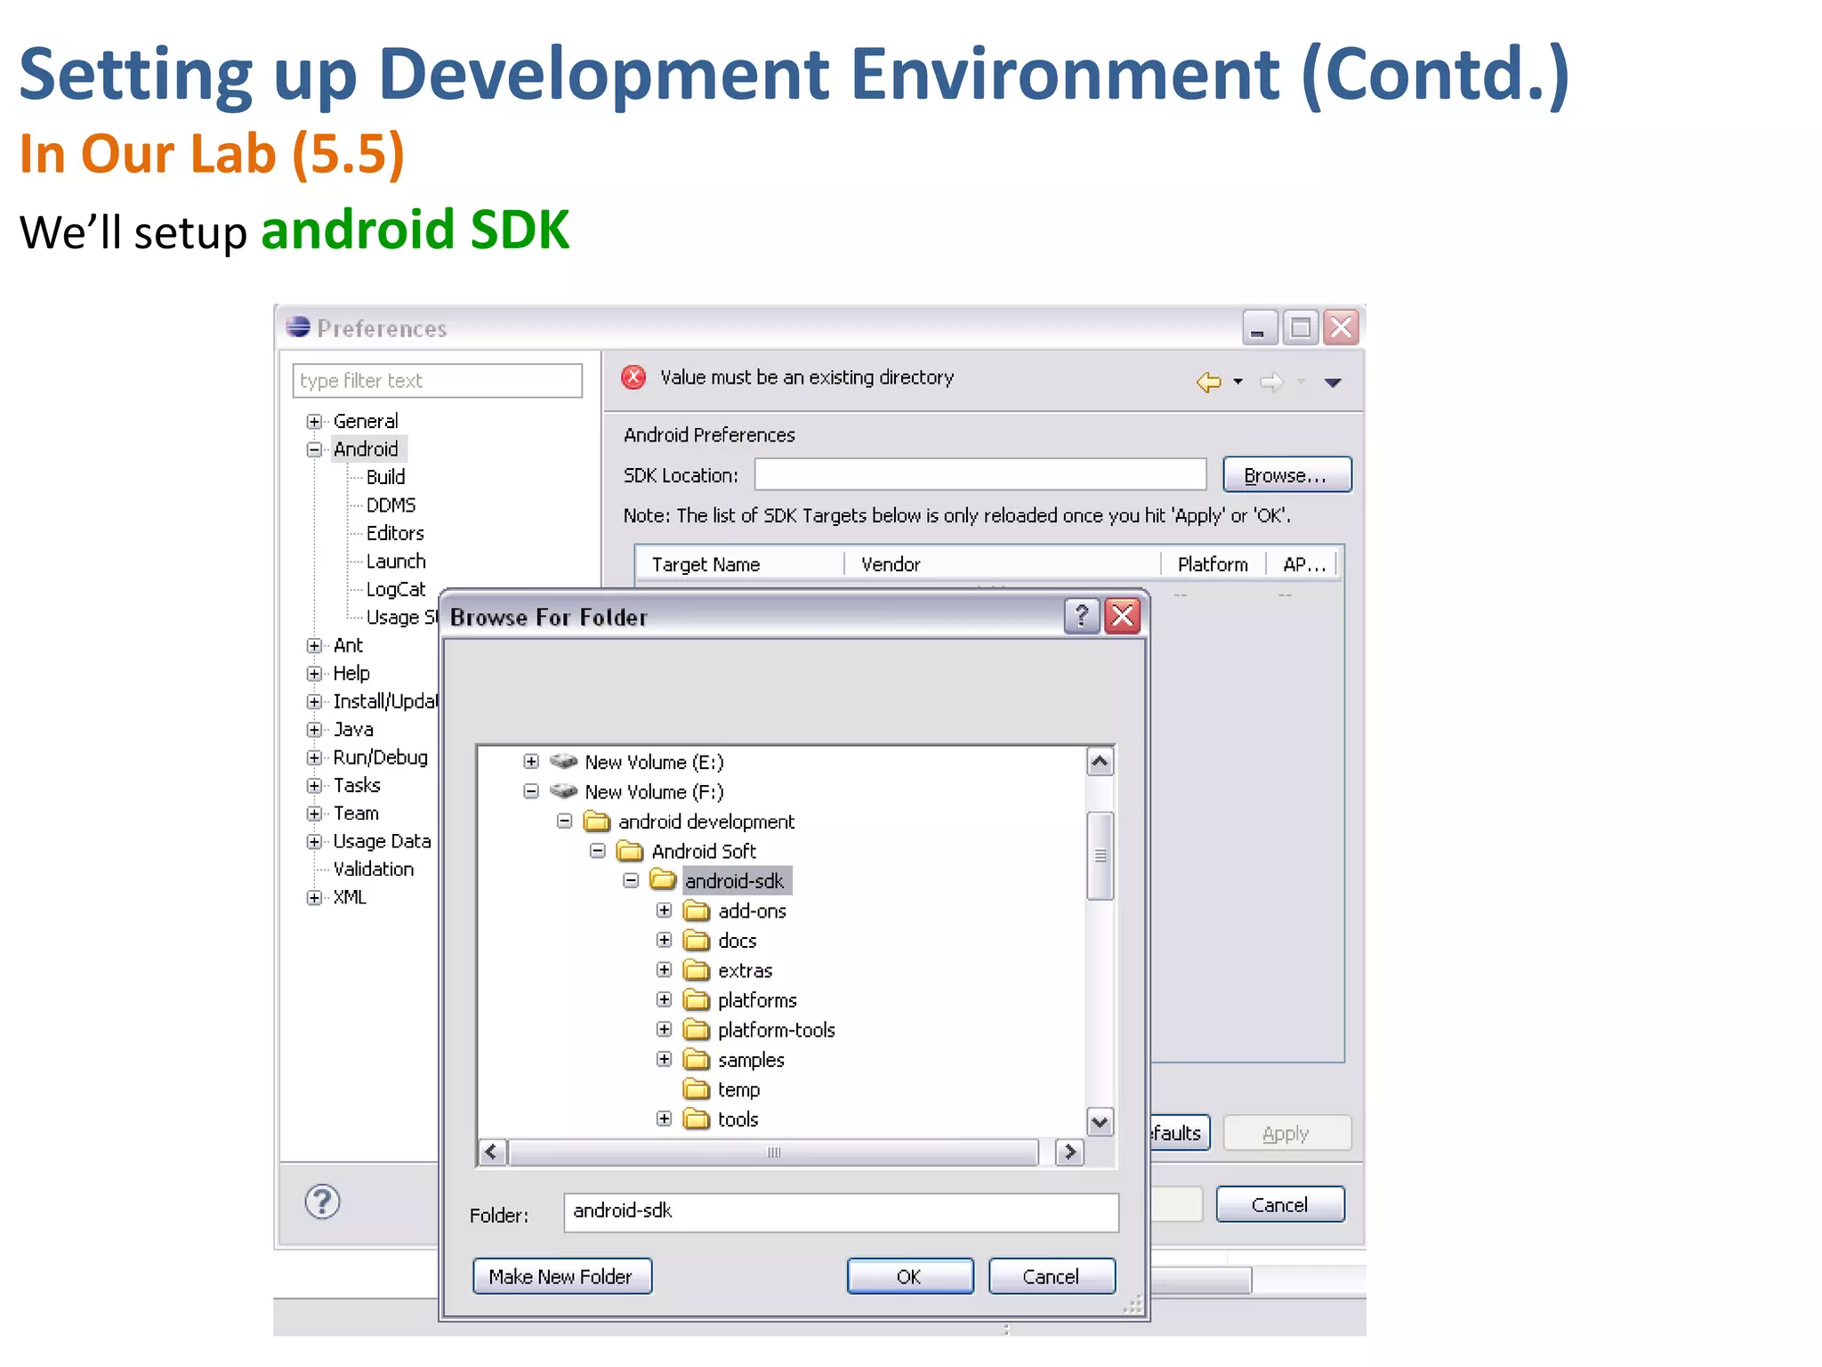Collapse the android development folder node
This screenshot has width=1822, height=1367.
564,821
